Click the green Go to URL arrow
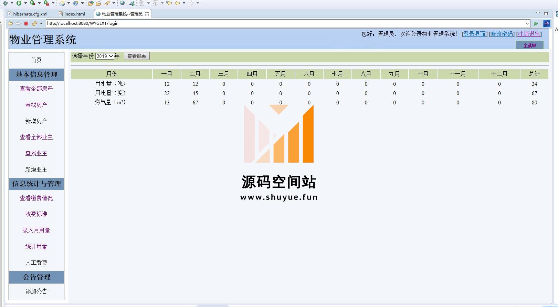558x307 pixels. point(536,23)
